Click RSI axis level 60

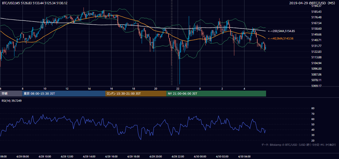point(313,119)
